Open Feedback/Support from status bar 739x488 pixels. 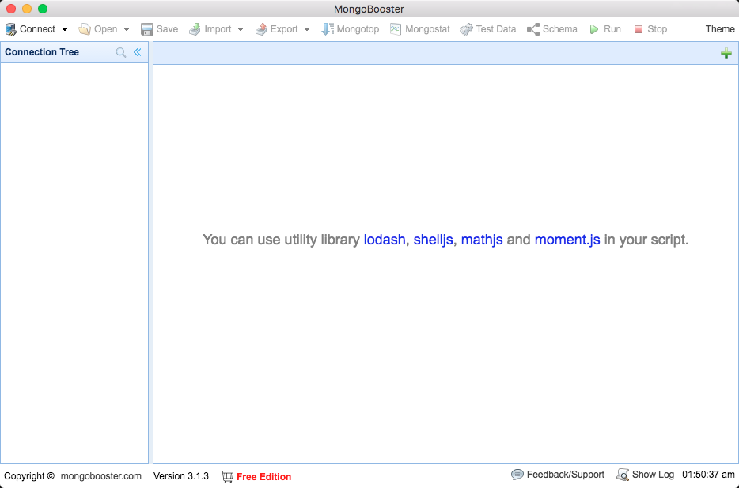click(x=558, y=475)
